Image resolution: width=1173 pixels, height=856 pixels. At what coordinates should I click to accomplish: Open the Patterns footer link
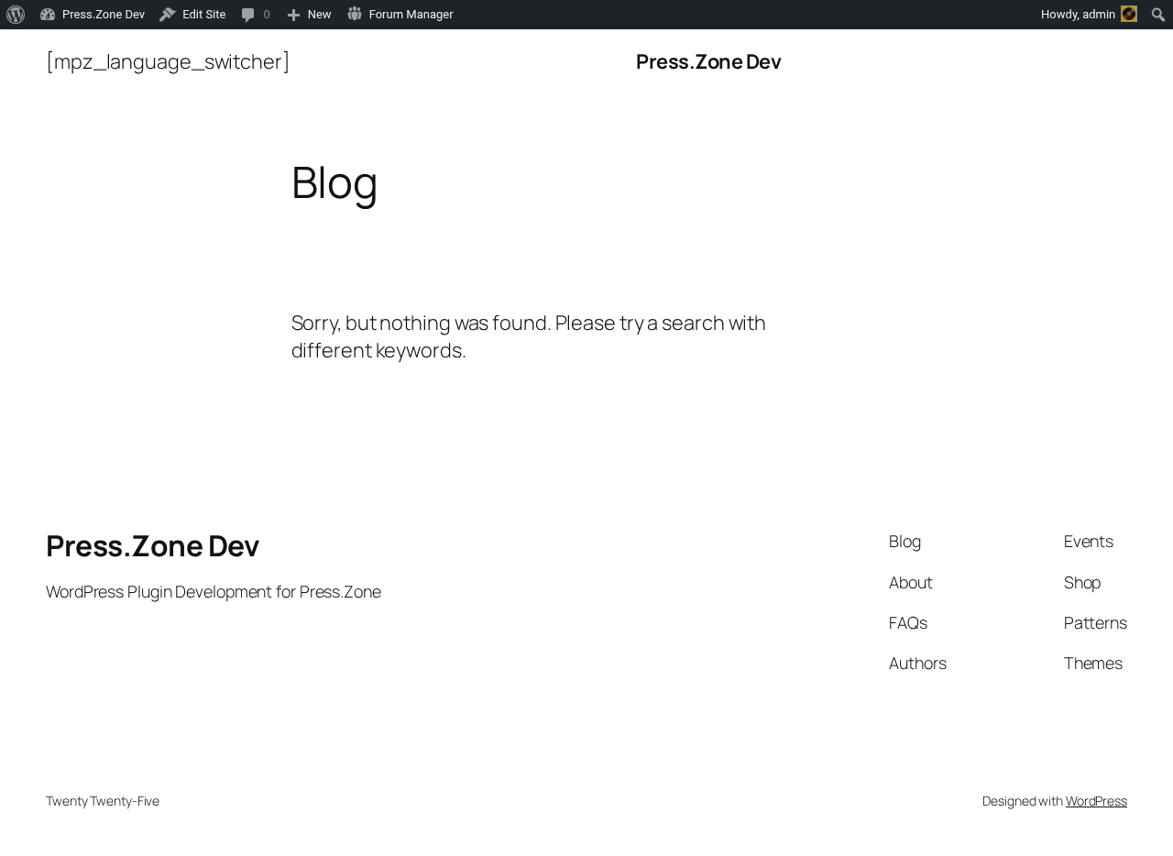(x=1095, y=623)
